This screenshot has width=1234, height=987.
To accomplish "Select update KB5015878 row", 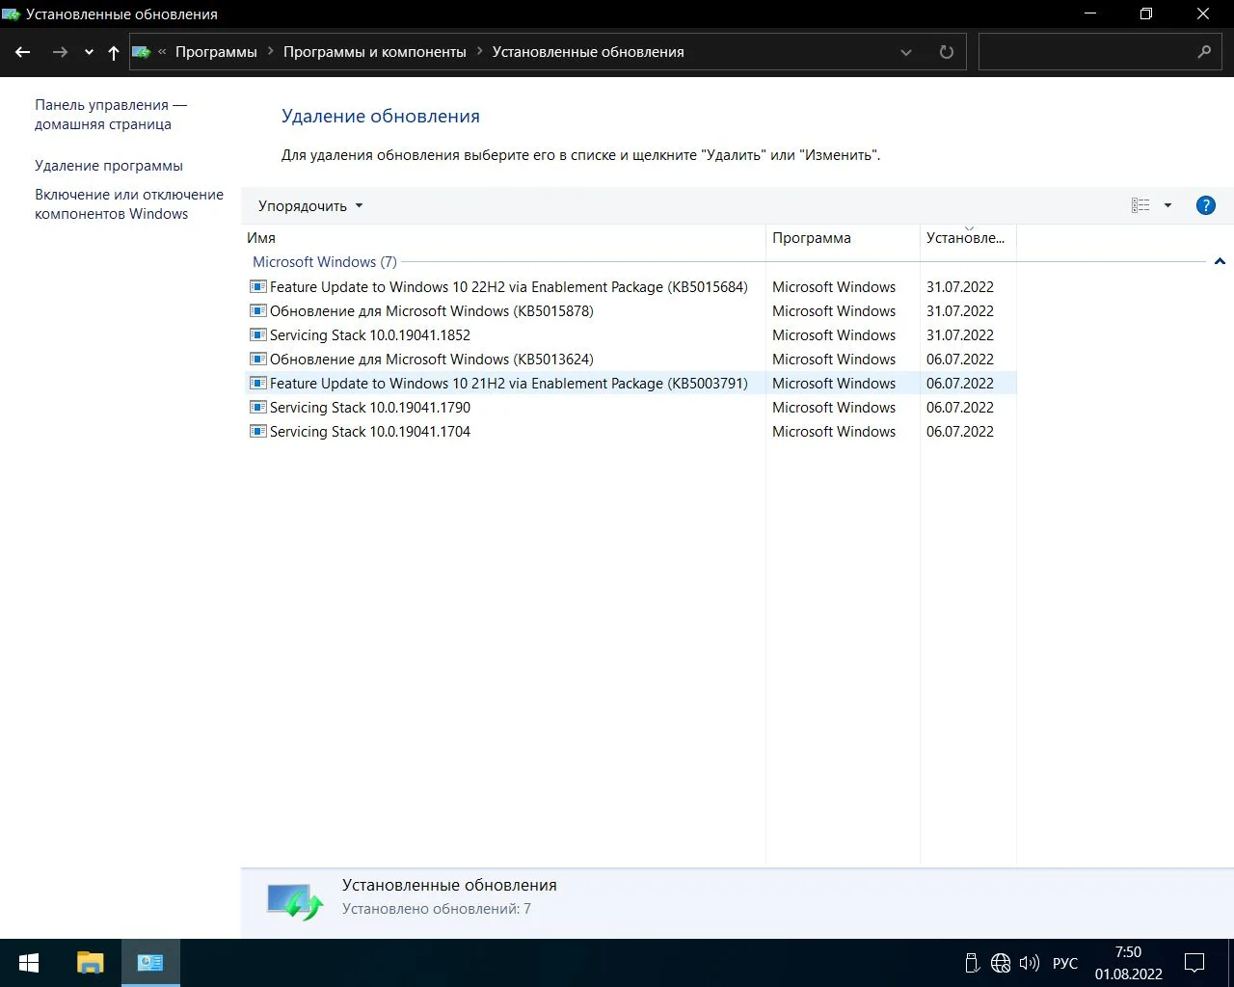I will point(630,311).
